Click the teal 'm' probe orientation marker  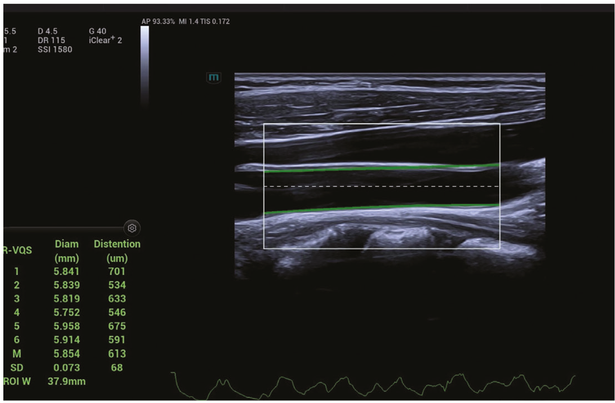[214, 77]
